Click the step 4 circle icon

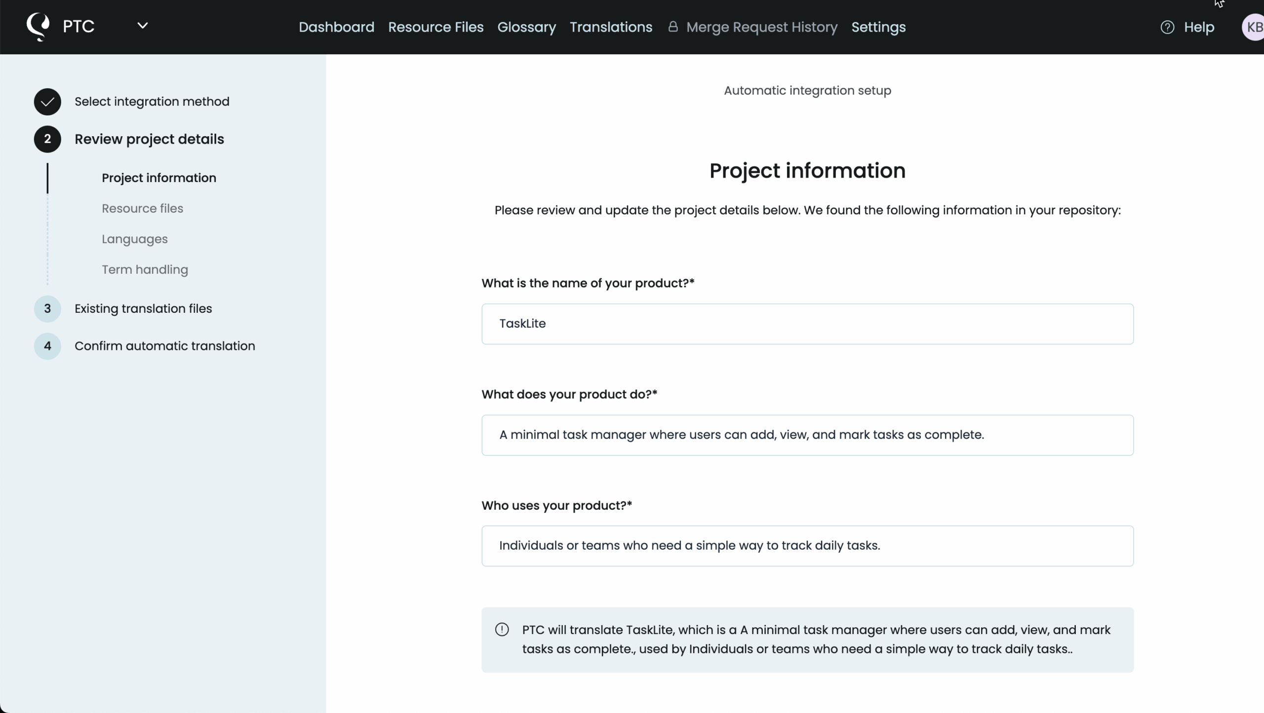(47, 346)
